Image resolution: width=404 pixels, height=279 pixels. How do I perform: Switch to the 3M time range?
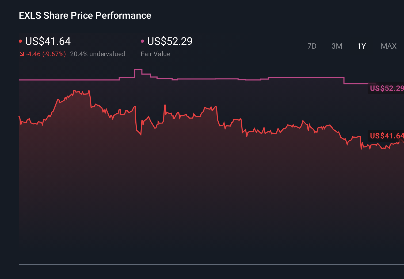point(337,46)
